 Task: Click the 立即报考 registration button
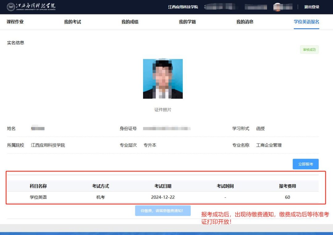click(306, 164)
